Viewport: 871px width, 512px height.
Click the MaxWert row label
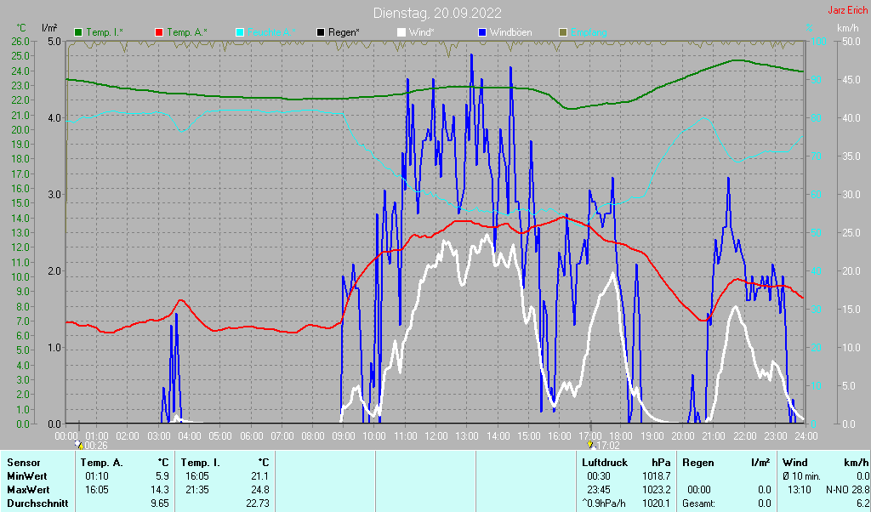[x=28, y=491]
